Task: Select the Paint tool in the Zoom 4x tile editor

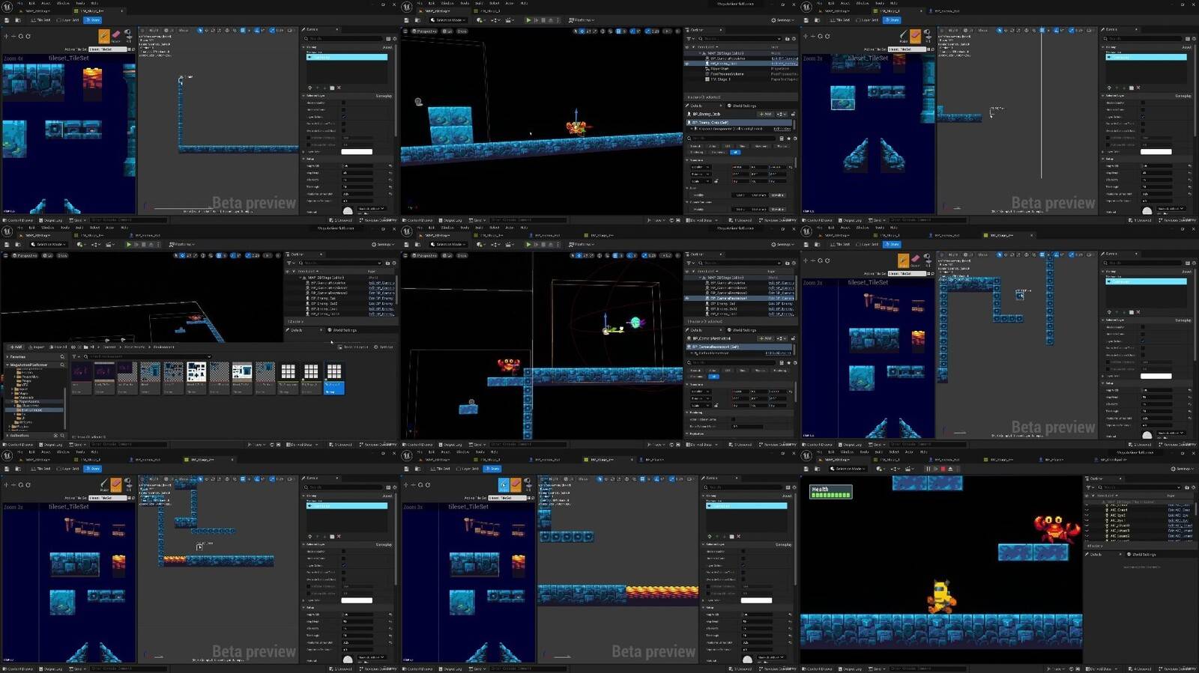Action: point(104,36)
